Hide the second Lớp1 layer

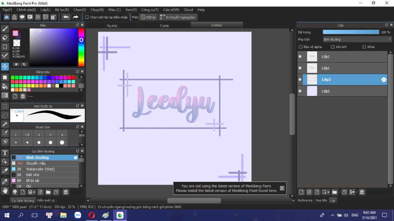[300, 68]
